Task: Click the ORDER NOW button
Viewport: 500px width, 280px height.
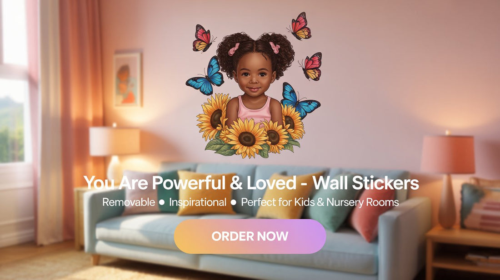Action: pos(250,236)
